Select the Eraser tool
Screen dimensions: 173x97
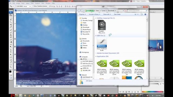tap(11, 40)
